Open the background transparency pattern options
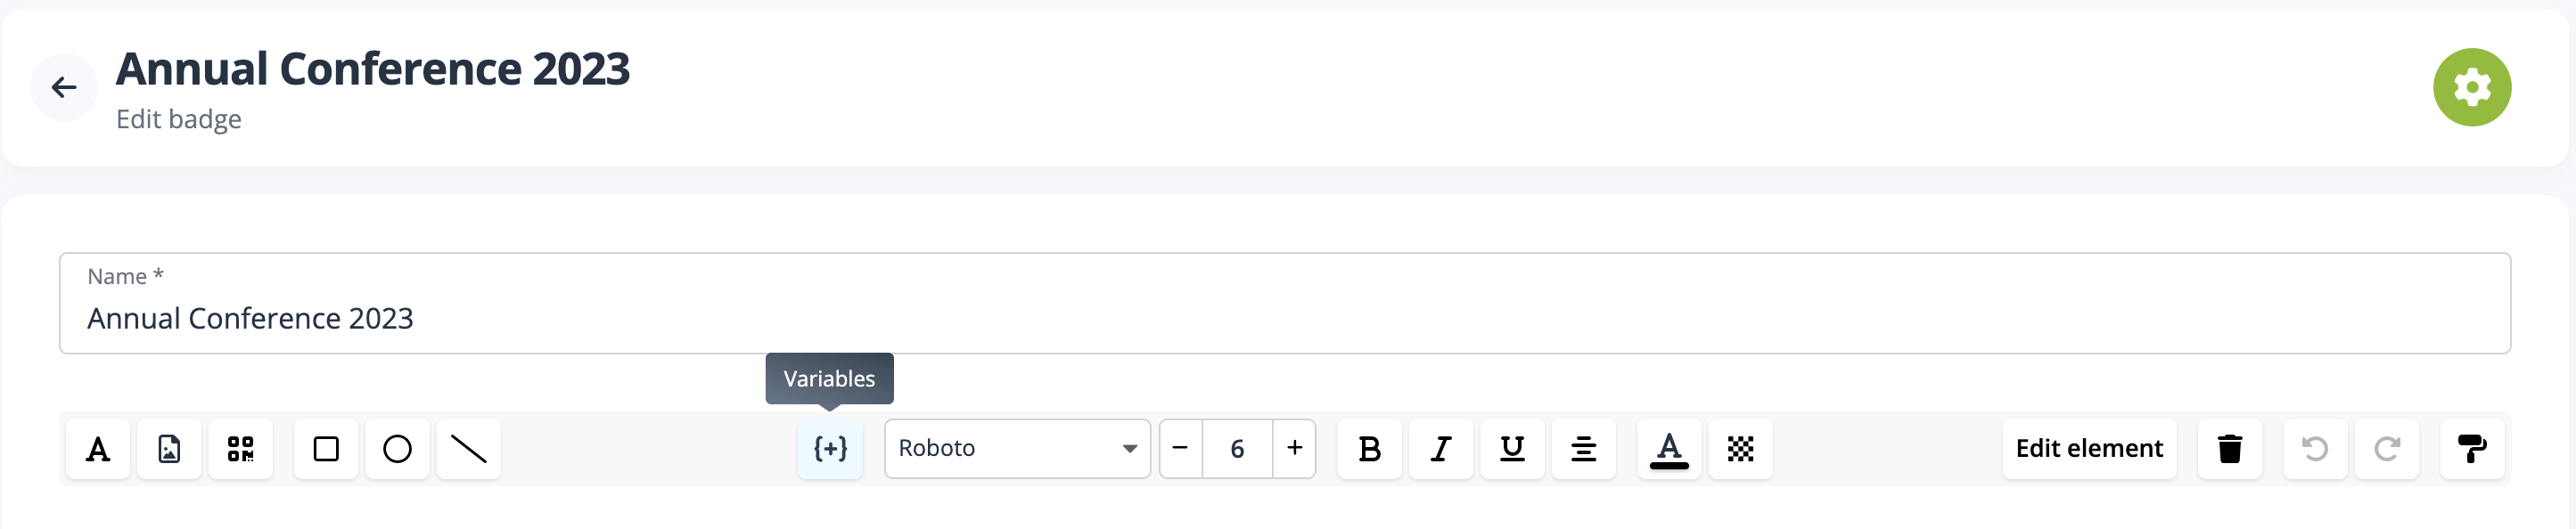The image size is (2576, 529). 1739,449
